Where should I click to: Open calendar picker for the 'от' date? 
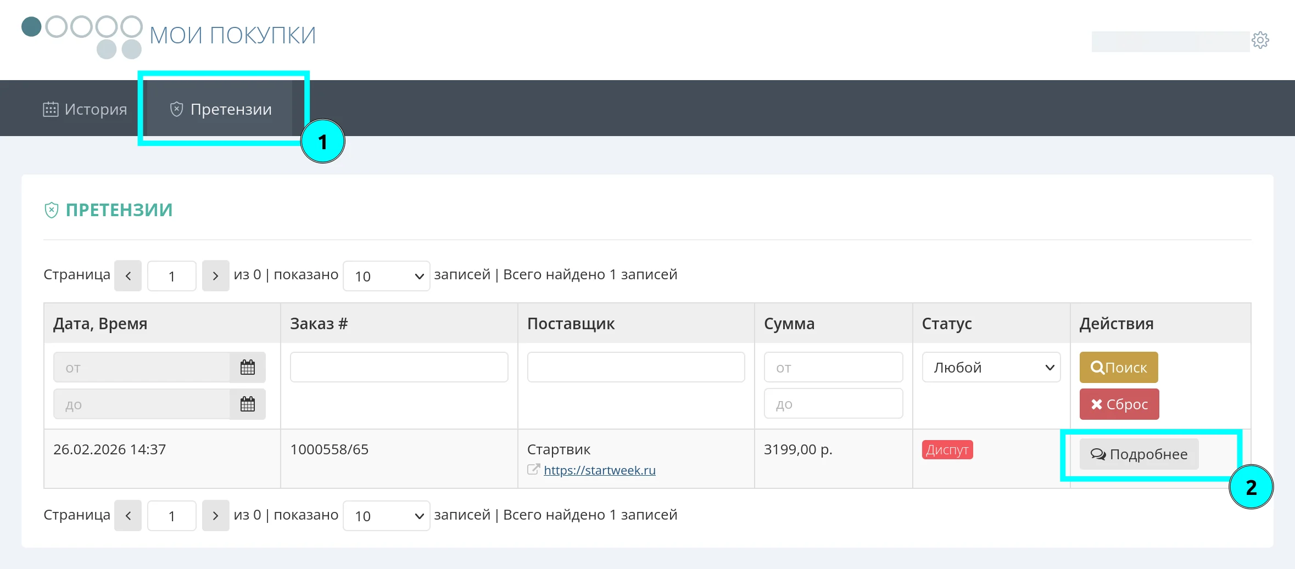[x=248, y=368]
